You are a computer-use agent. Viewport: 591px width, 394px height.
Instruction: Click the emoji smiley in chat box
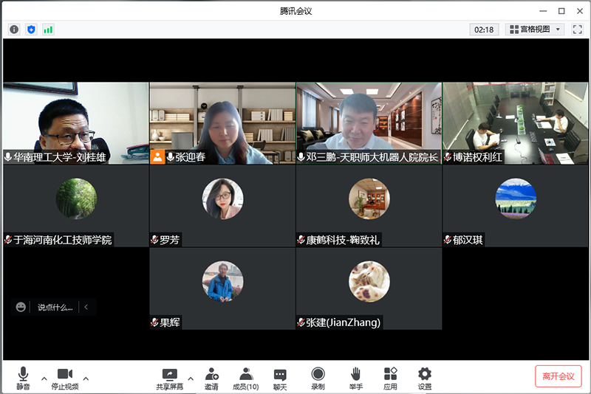pos(21,307)
